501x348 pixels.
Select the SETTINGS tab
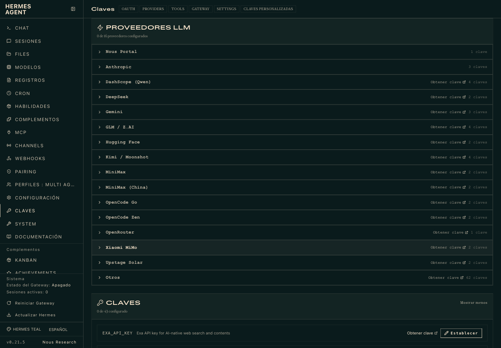coord(226,9)
